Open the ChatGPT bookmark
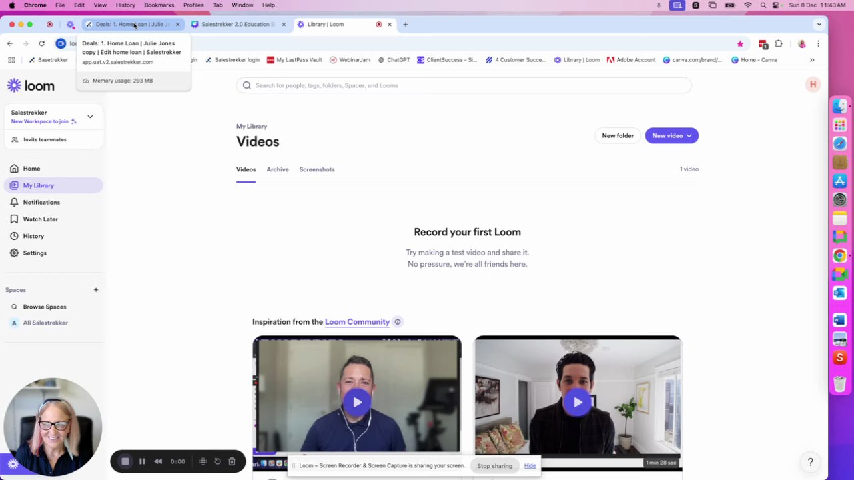The height and width of the screenshot is (480, 854). pos(394,60)
